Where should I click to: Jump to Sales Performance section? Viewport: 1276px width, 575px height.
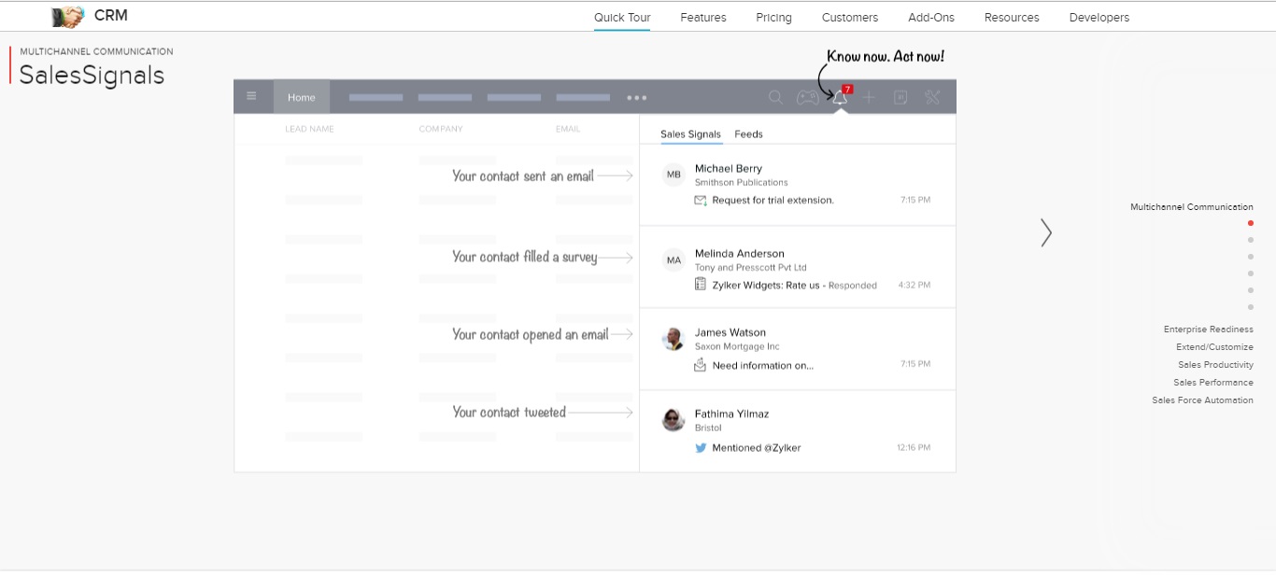tap(1213, 383)
